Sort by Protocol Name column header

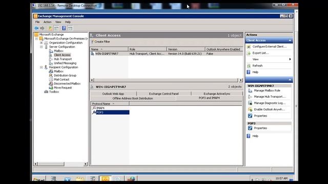coord(110,104)
